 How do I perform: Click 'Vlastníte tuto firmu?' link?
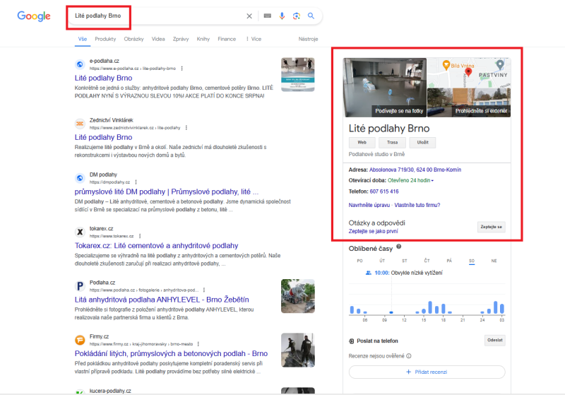tap(417, 205)
